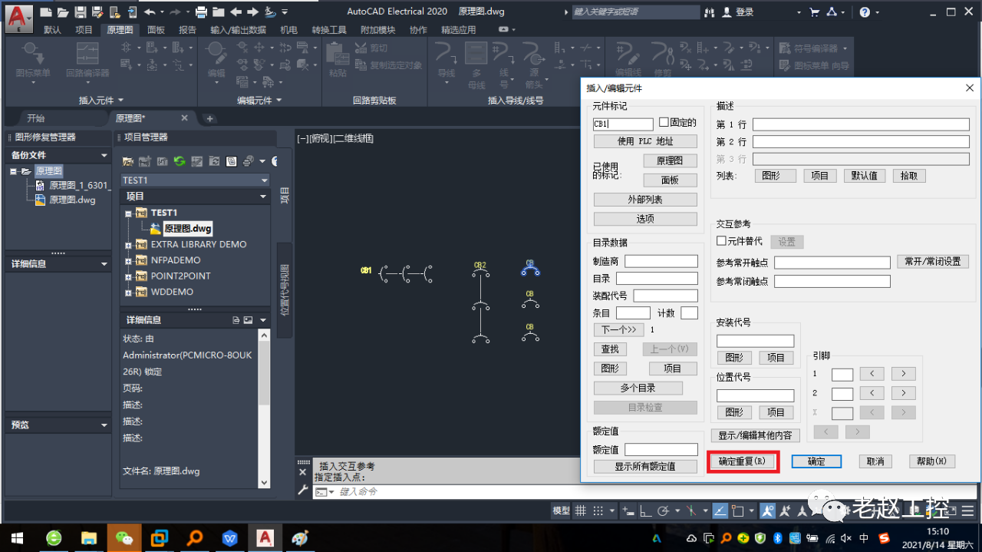Open File Explorer from the taskbar
Image resolution: width=982 pixels, height=552 pixels.
coord(88,537)
